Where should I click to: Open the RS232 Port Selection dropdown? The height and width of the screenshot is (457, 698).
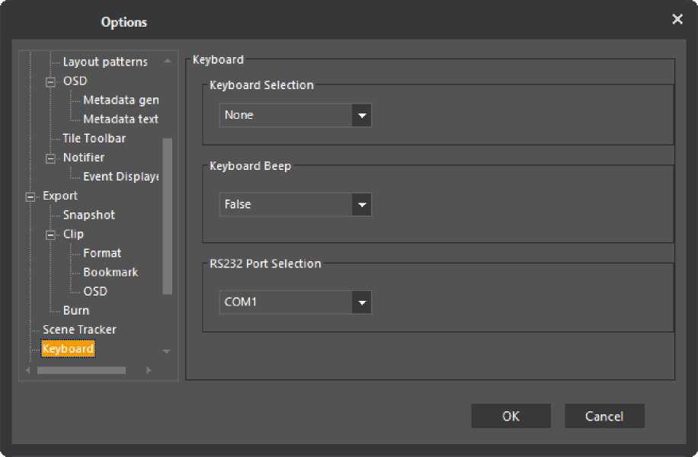pyautogui.click(x=361, y=302)
